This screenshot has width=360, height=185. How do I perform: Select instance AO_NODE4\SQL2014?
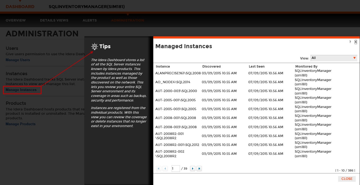[x=173, y=82]
